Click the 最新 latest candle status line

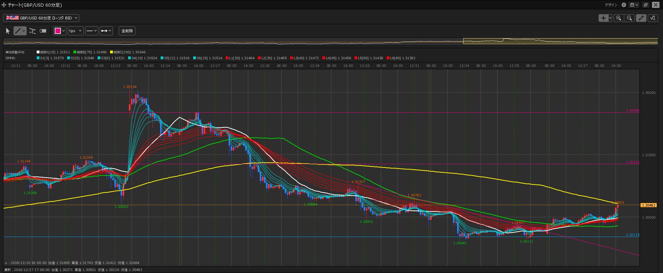click(x=73, y=270)
